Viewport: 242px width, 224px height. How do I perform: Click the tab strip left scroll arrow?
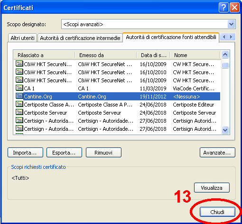(x=224, y=37)
